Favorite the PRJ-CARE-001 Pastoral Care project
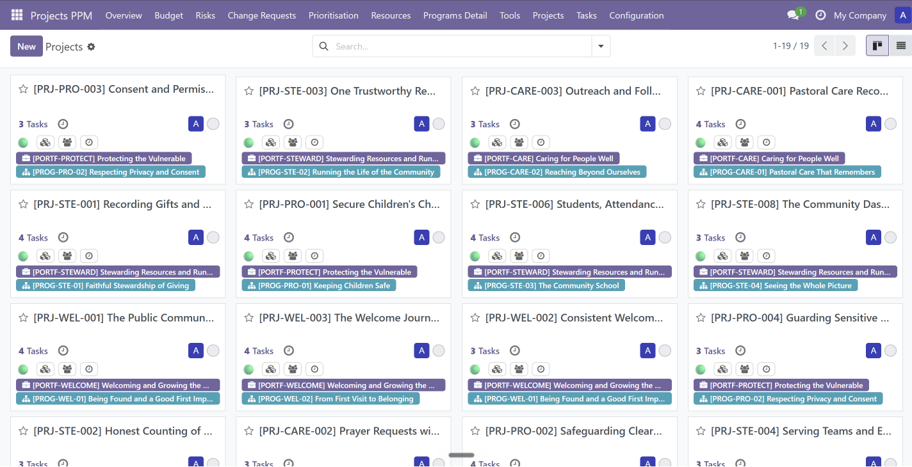912x467 pixels. pos(701,91)
